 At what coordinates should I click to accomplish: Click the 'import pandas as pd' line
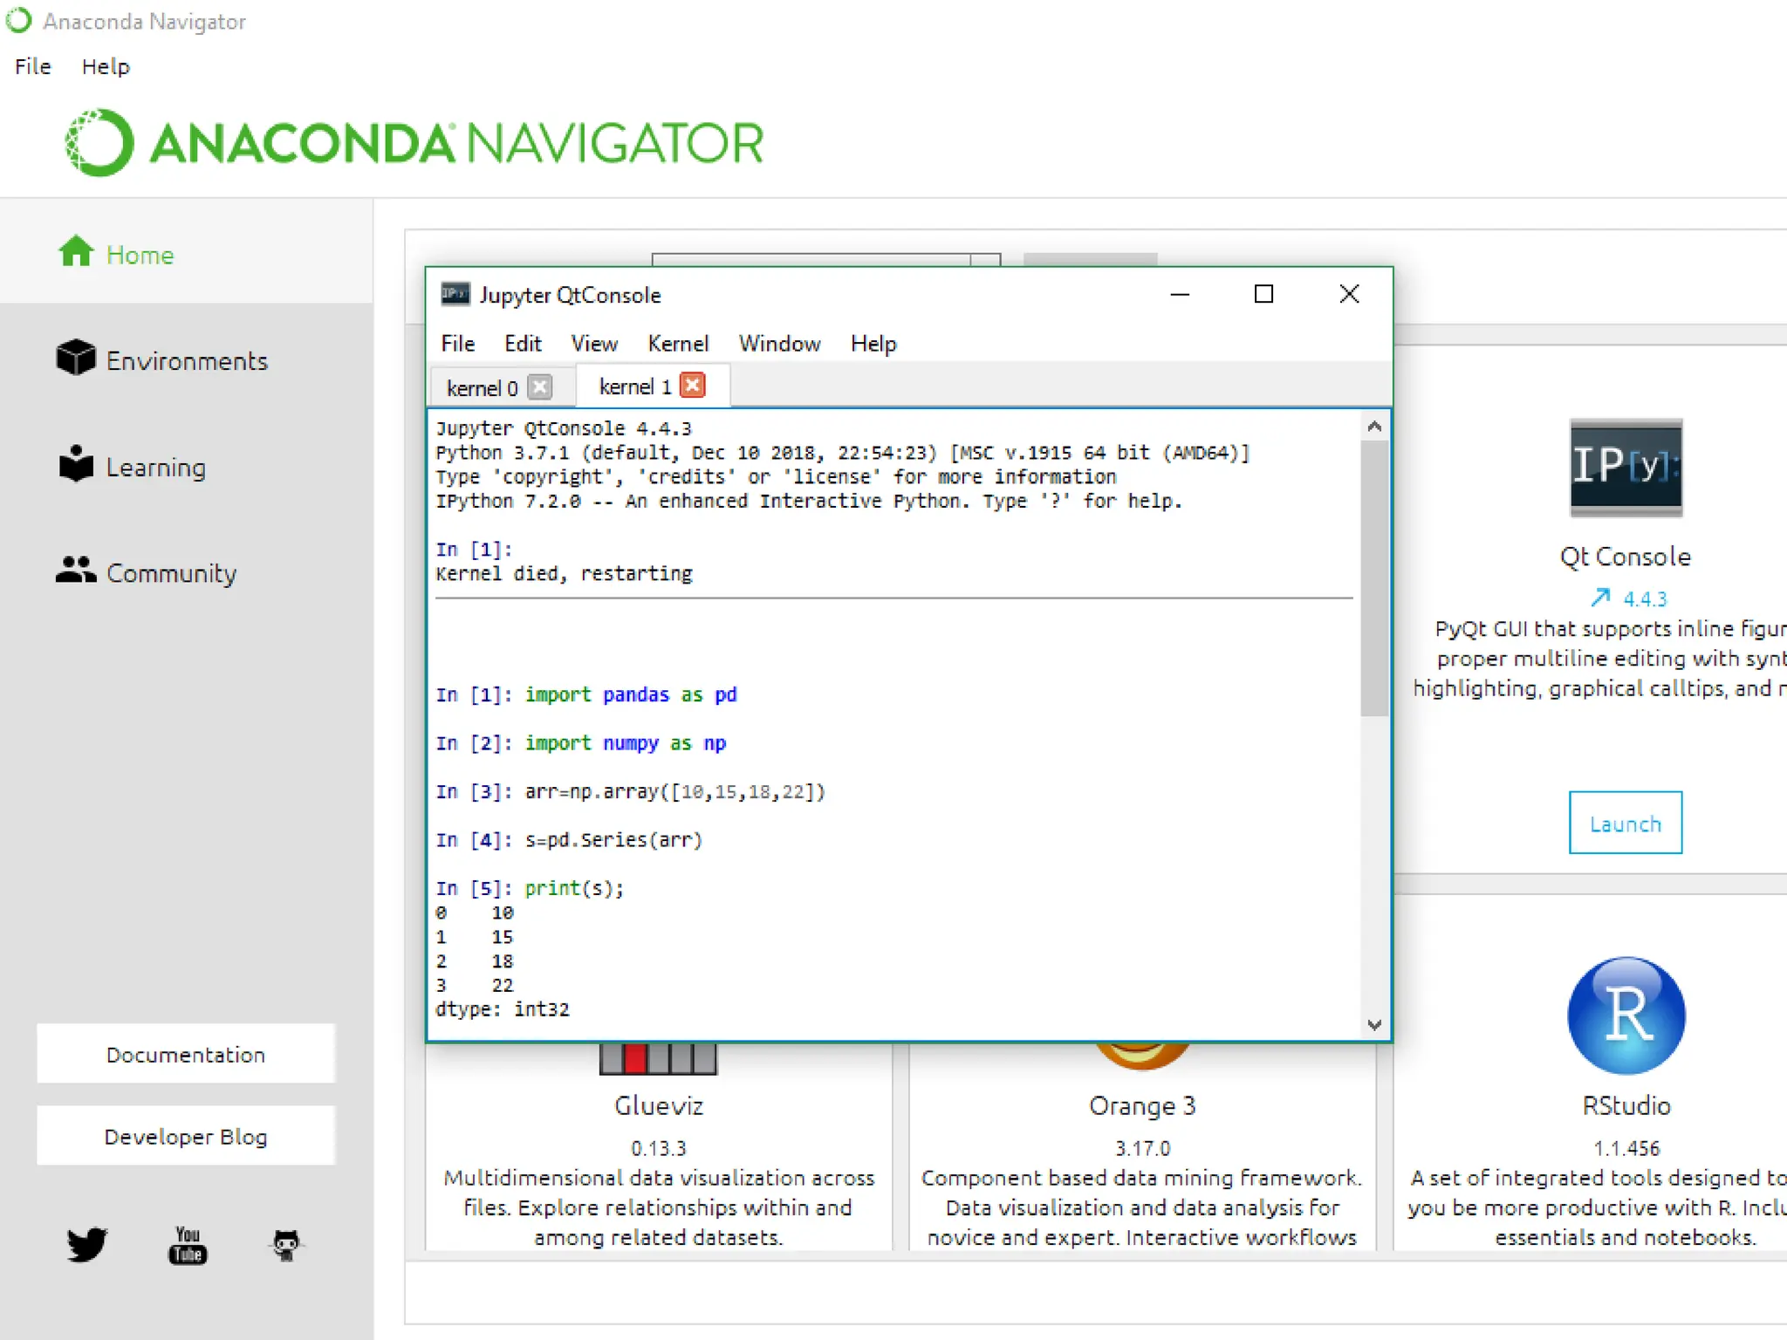[630, 694]
